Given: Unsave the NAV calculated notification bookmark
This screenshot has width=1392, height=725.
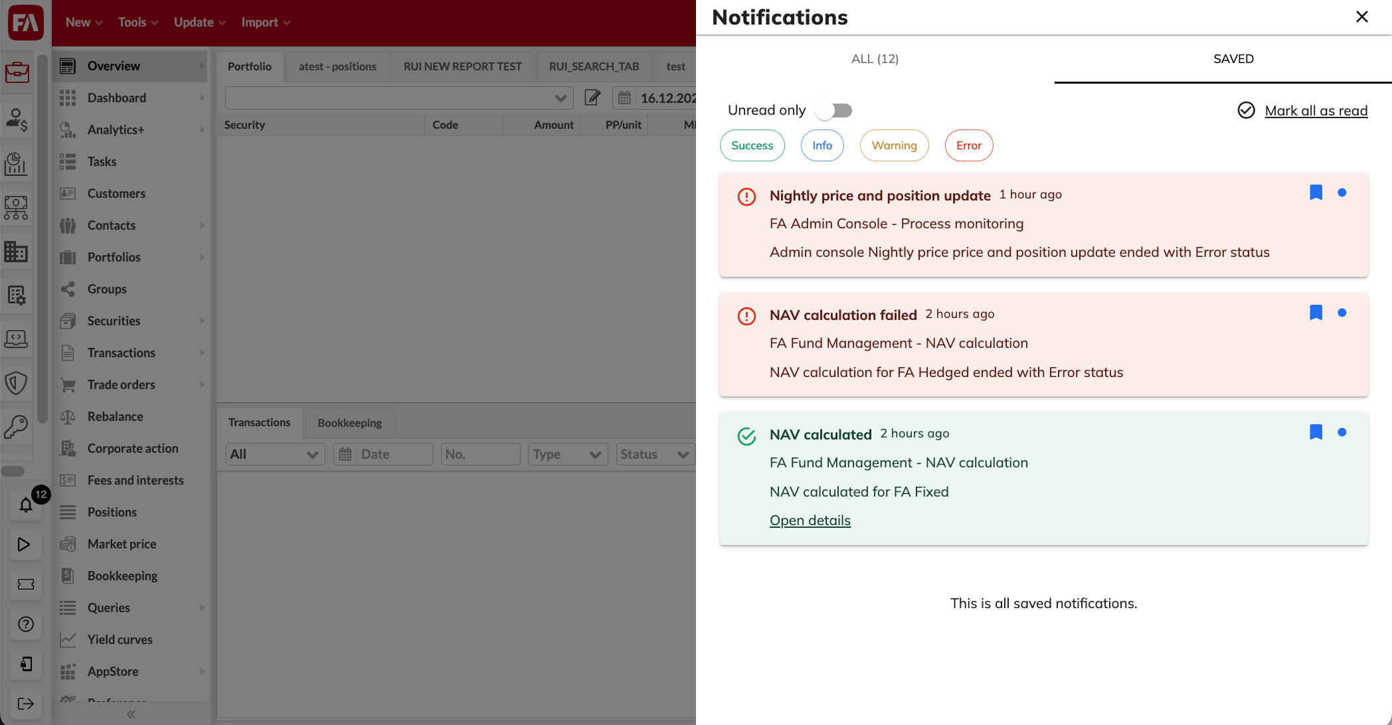Looking at the screenshot, I should point(1316,432).
